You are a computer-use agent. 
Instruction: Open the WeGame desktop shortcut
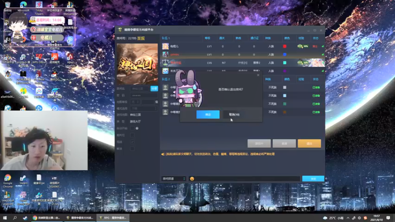click(70, 7)
